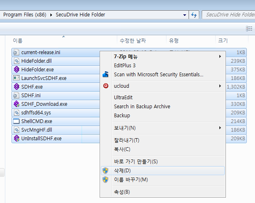This screenshot has width=255, height=203.
Task: Click SecuDrive Hide Folder breadcrumb
Action: [x=80, y=15]
